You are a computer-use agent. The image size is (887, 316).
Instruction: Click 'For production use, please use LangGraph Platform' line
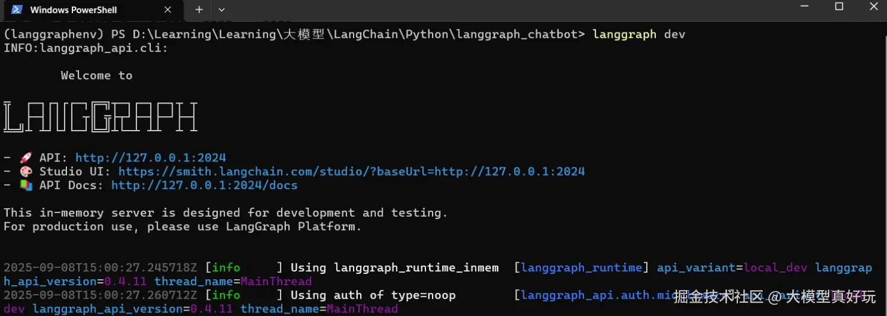pos(182,226)
